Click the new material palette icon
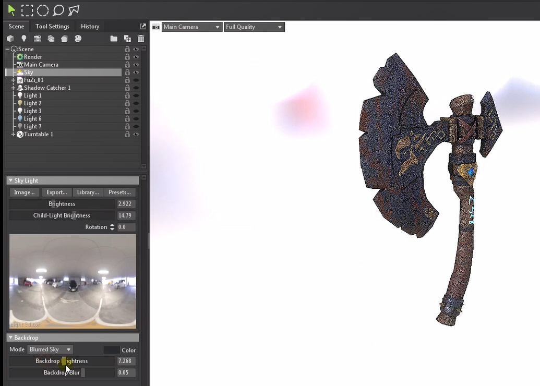This screenshot has height=386, width=540. click(78, 39)
